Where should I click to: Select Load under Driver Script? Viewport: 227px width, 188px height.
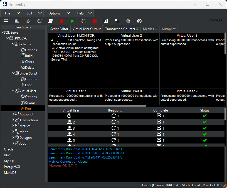coord(27,85)
